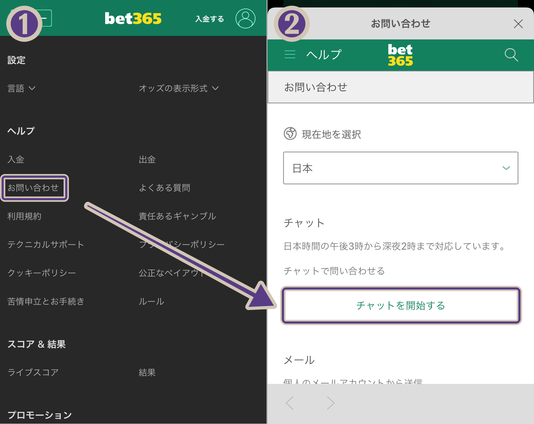Click the 設定 section heading

(16, 60)
